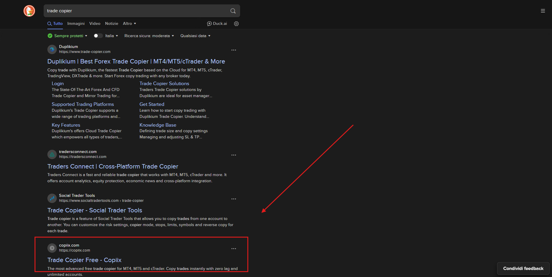Click the https://www.trade-copier.com URL

point(85,52)
